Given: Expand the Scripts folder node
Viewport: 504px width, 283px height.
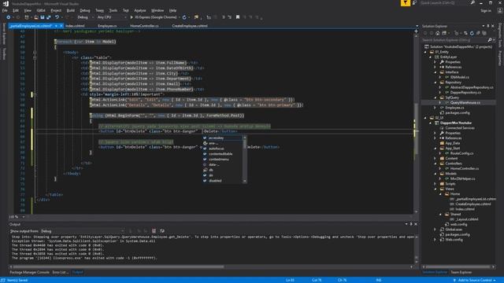Looking at the screenshot, I should tap(435, 184).
